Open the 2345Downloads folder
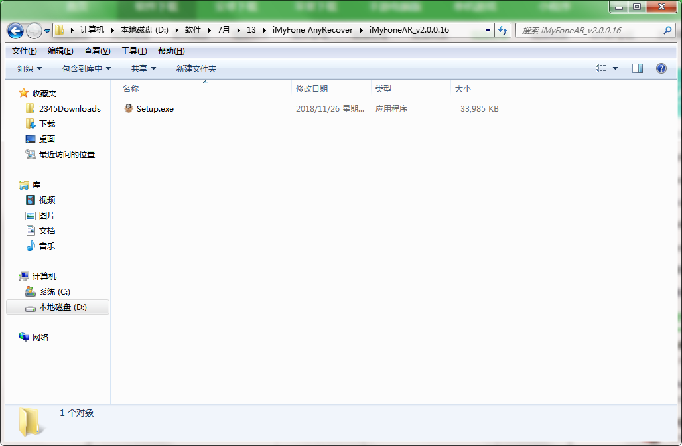The height and width of the screenshot is (446, 682). [70, 108]
